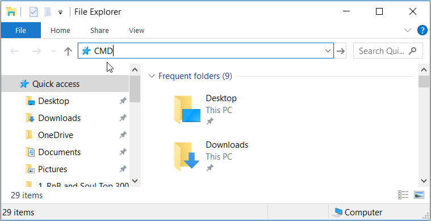
Task: Select Quick access in navigation pane
Action: [65, 84]
